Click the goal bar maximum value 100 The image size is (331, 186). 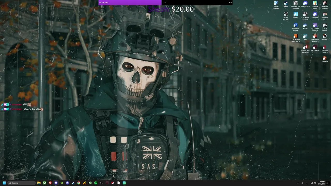[x=230, y=3]
